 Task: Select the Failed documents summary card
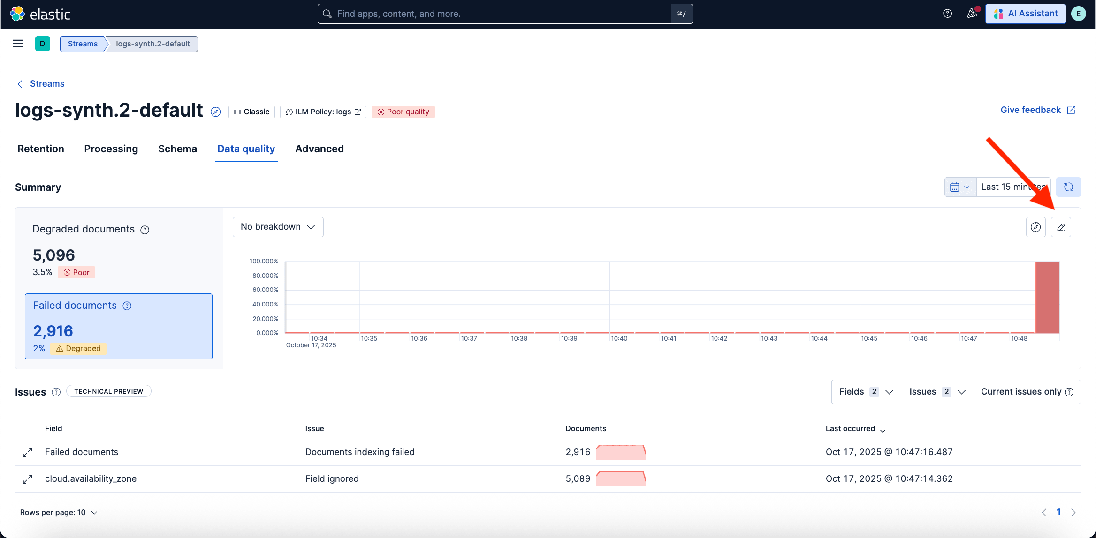click(118, 326)
